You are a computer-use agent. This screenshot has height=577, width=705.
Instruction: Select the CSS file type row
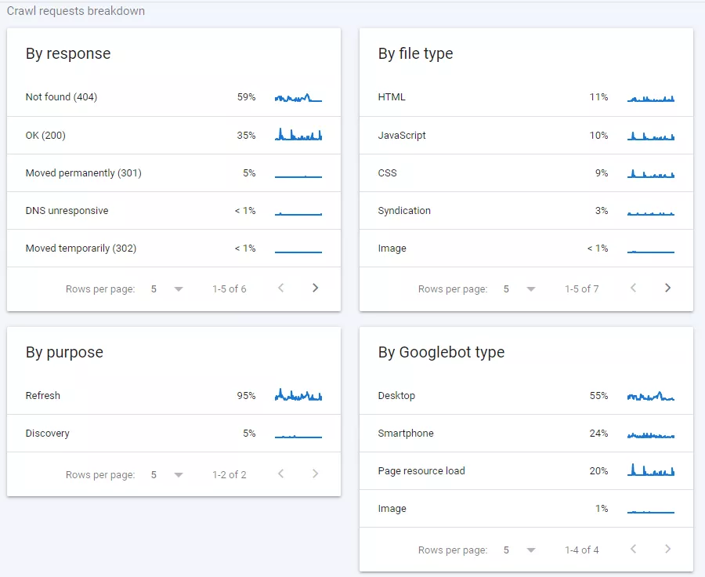[526, 173]
